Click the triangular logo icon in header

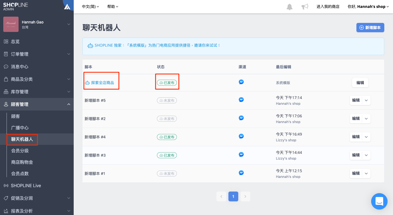[67, 7]
